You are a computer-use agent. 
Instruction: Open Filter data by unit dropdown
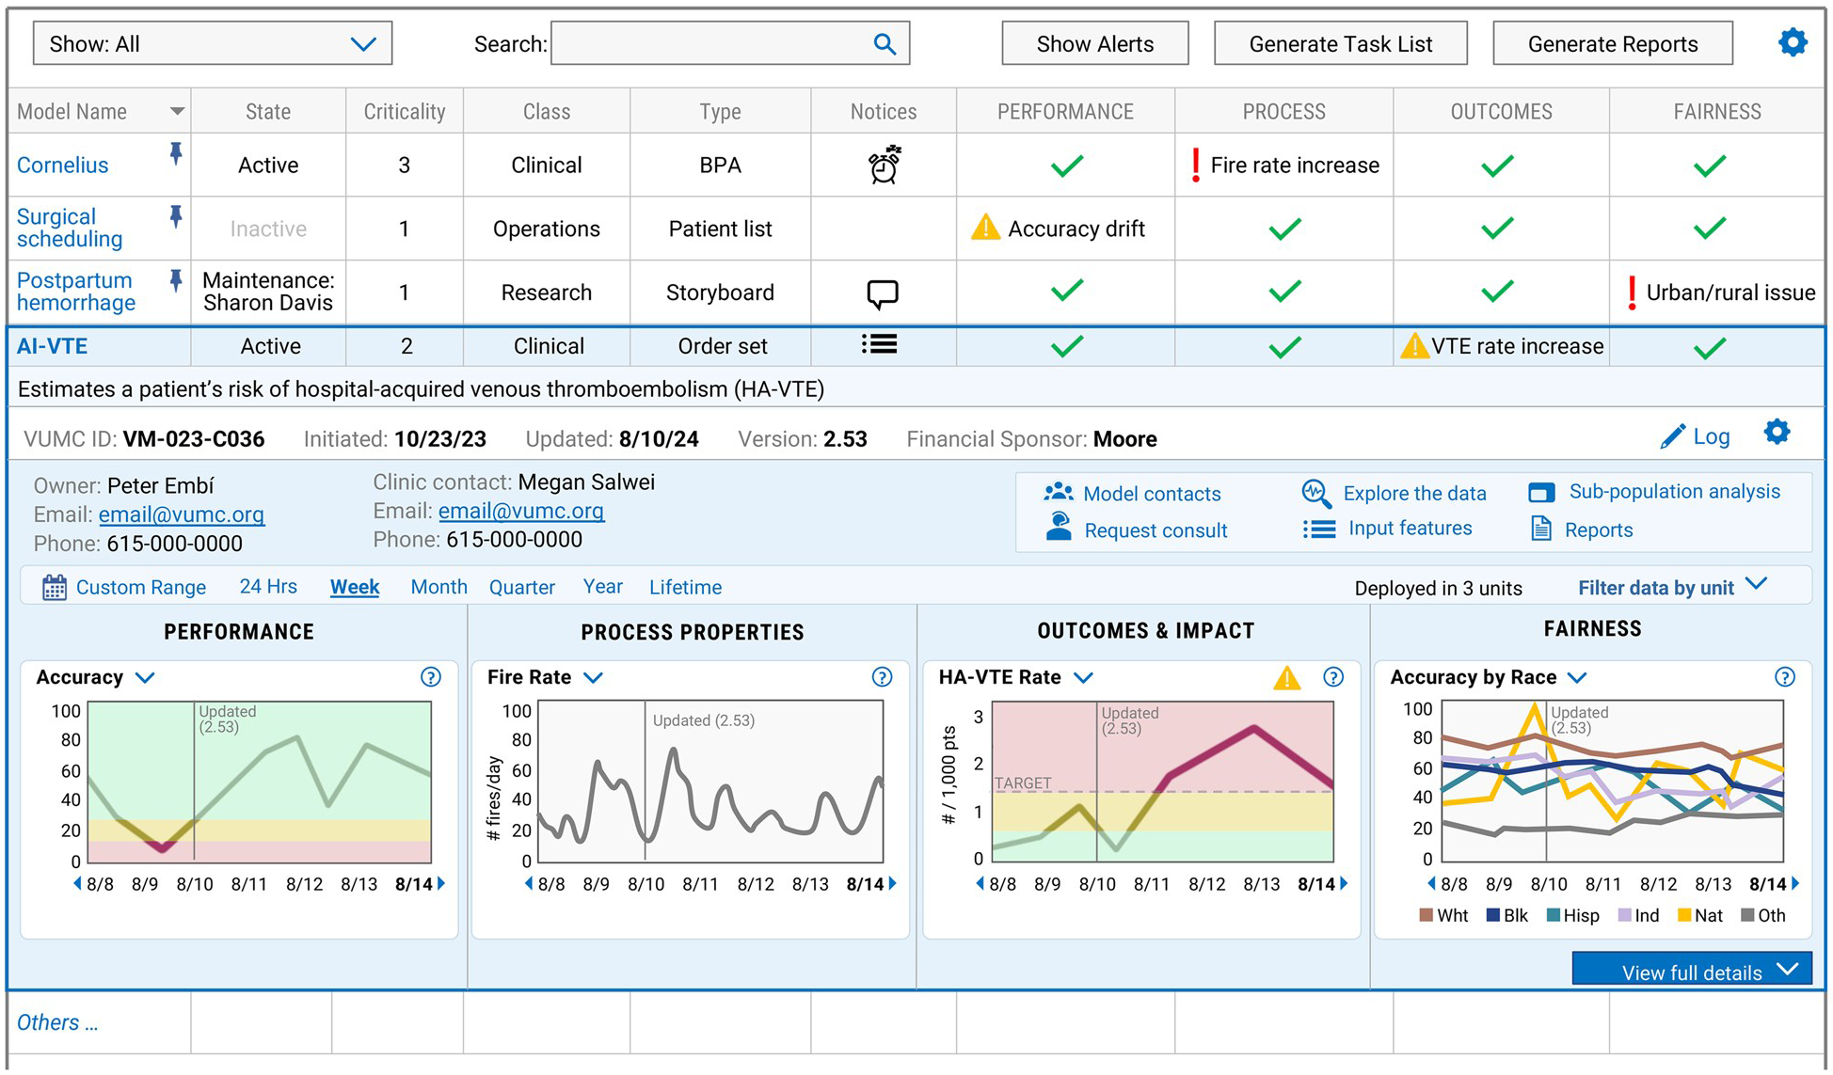coord(1672,587)
